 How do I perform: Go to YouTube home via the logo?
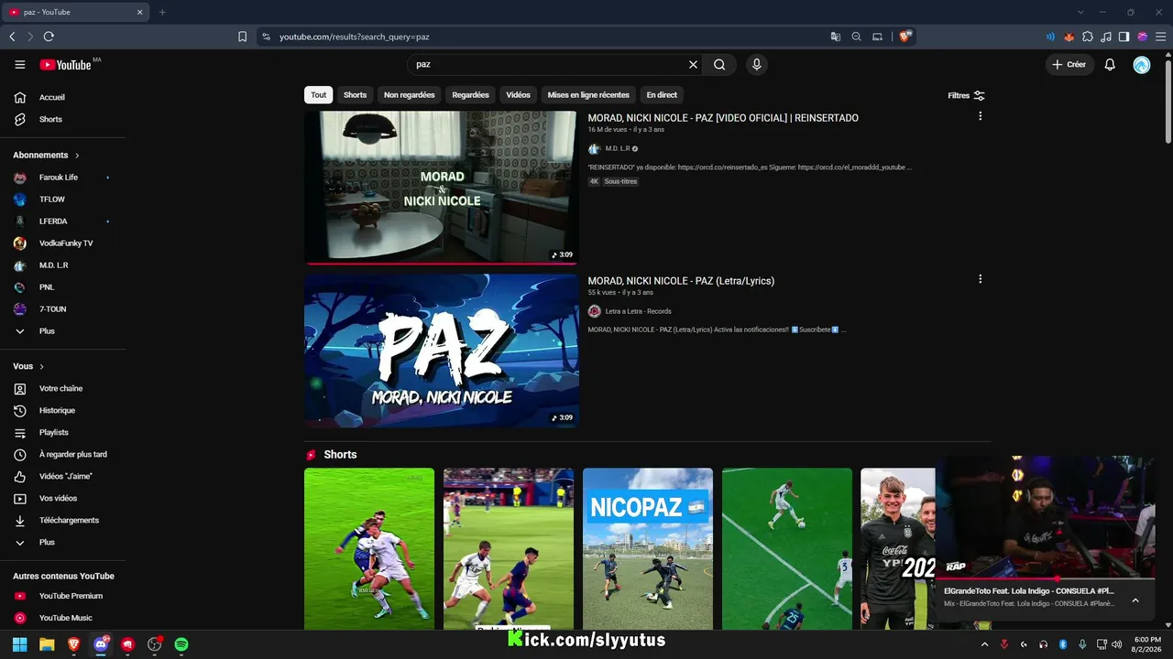(x=66, y=64)
